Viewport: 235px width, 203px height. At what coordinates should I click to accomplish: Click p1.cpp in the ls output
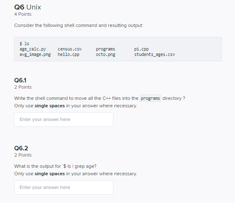[x=141, y=49]
